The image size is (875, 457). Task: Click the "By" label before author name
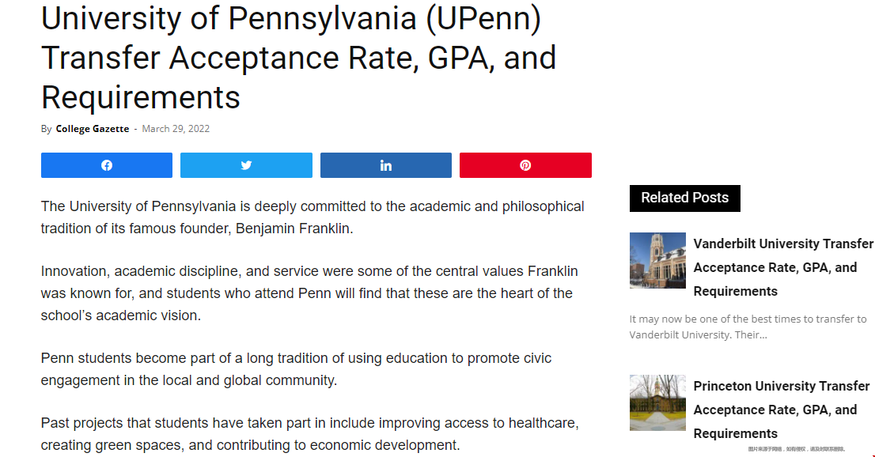47,129
